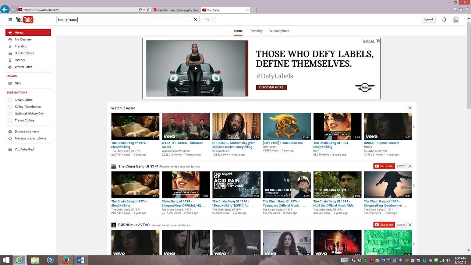The height and width of the screenshot is (265, 471).
Task: Open the Acid Rain Sleepwalking video thumbnail
Action: [236, 185]
